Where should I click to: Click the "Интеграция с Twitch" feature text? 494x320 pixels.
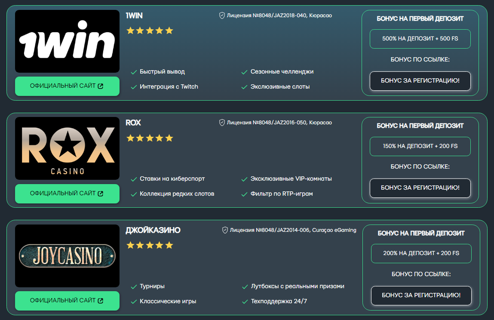(x=169, y=87)
